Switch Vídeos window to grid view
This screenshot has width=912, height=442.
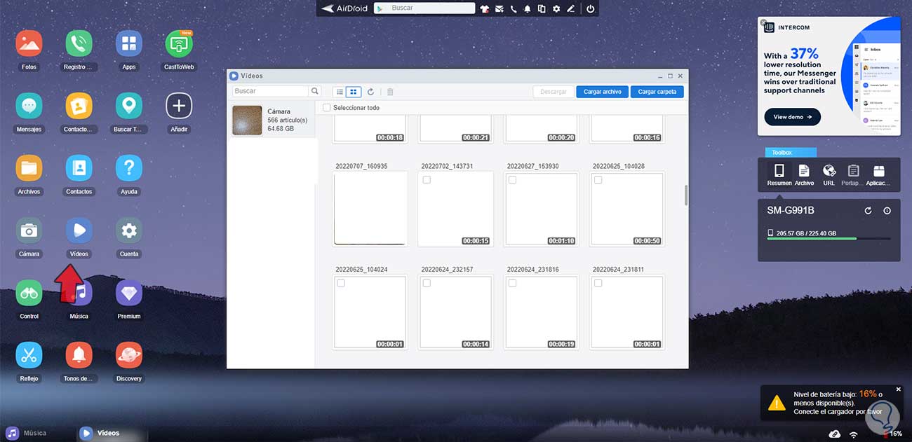[354, 92]
